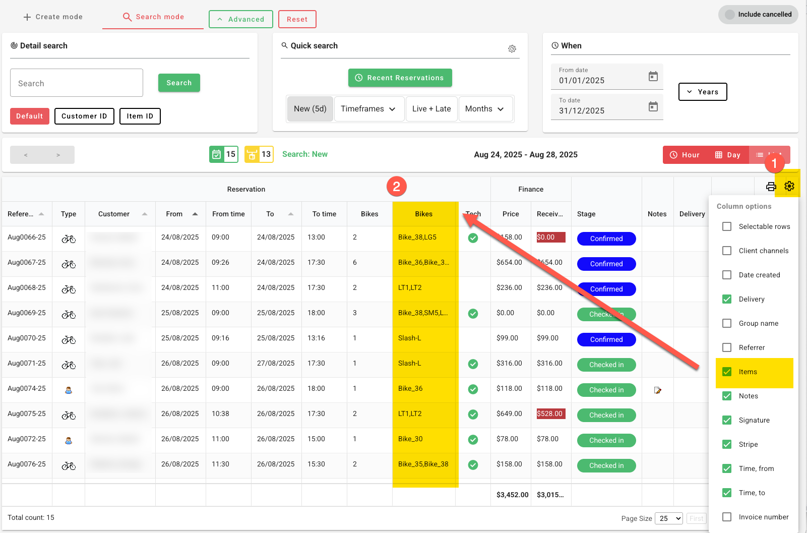Viewport: 807px width, 533px height.
Task: Click the yellow items count icon
Action: [252, 154]
